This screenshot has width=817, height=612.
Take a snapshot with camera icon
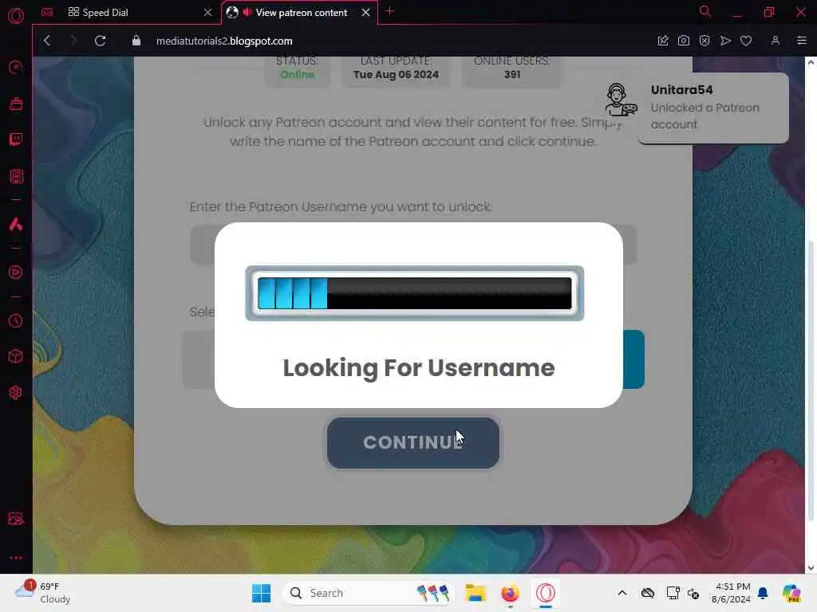[x=684, y=41]
